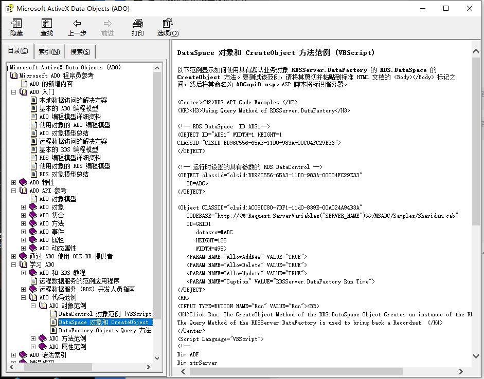Click the help file icon in the title bar
484x379 pixels.
pos(9,8)
